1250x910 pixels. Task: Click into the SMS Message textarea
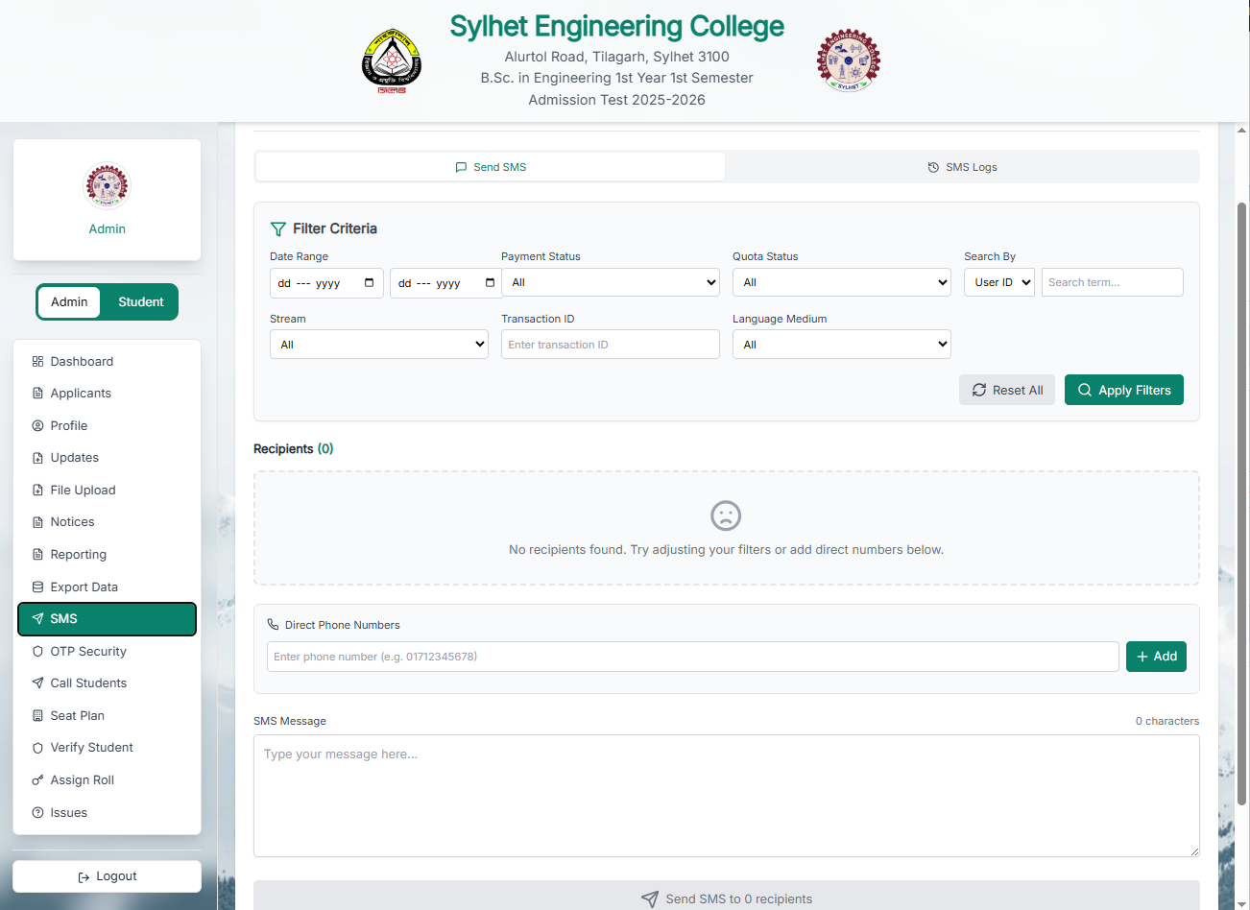click(x=726, y=796)
